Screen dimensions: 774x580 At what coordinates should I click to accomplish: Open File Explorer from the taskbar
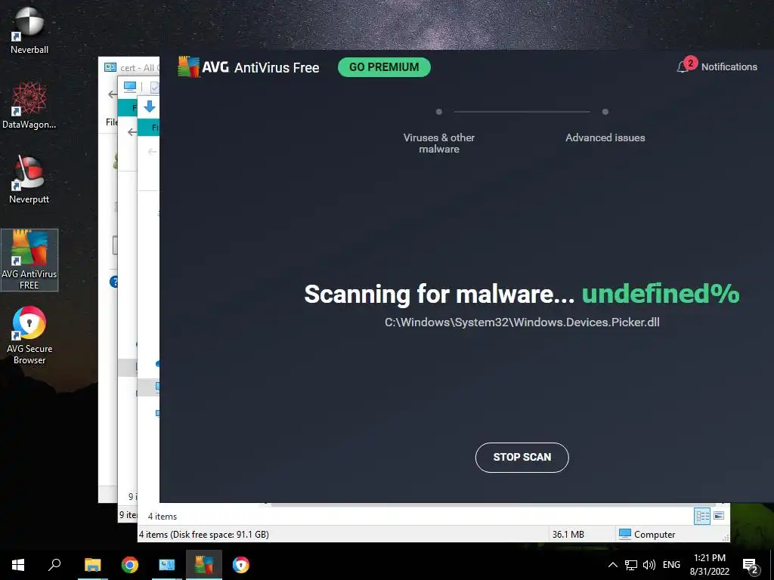[92, 565]
